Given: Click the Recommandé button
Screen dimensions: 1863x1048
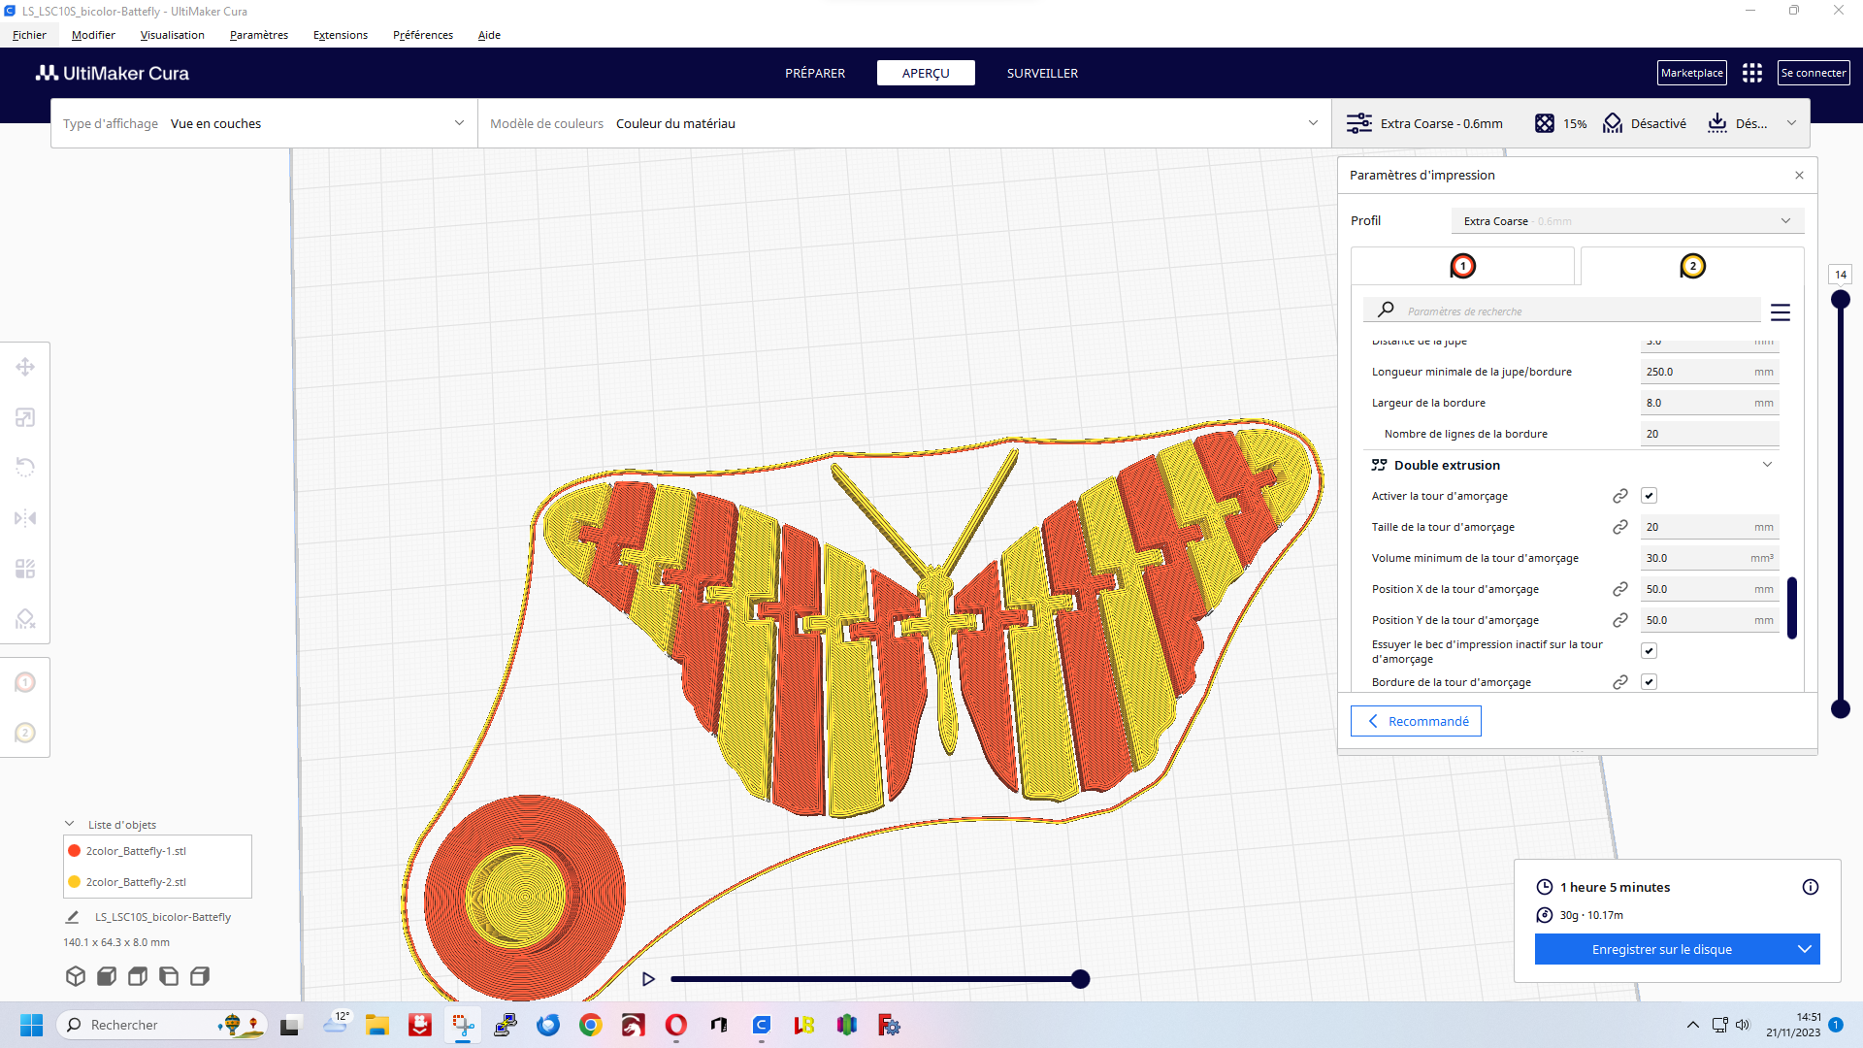Looking at the screenshot, I should [x=1416, y=721].
